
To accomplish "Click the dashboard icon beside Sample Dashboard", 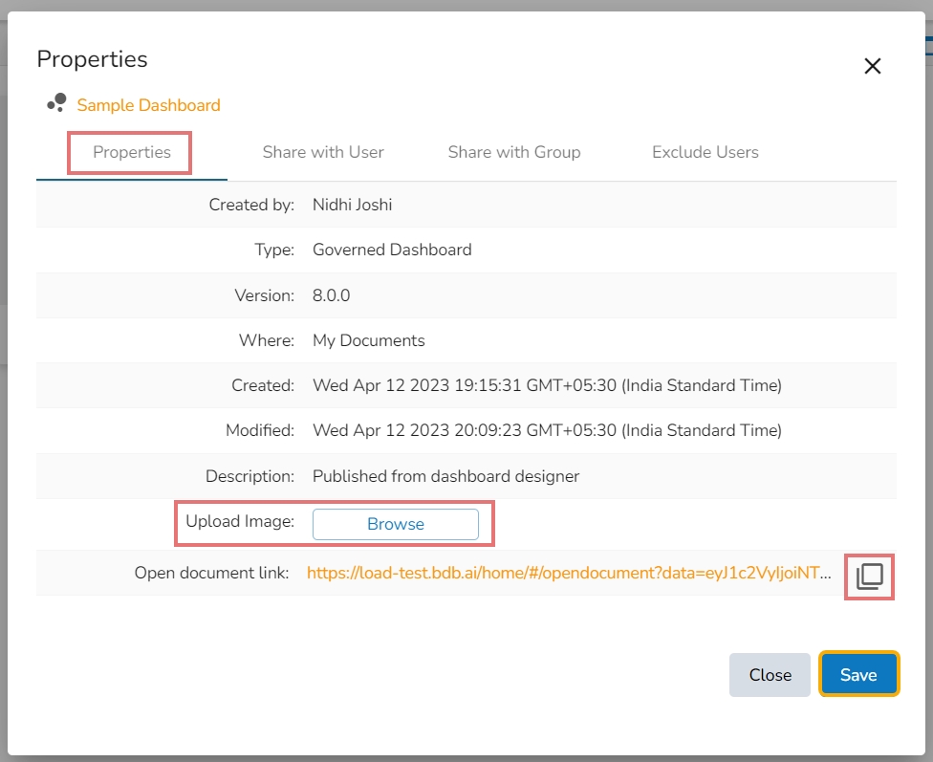I will (x=56, y=103).
